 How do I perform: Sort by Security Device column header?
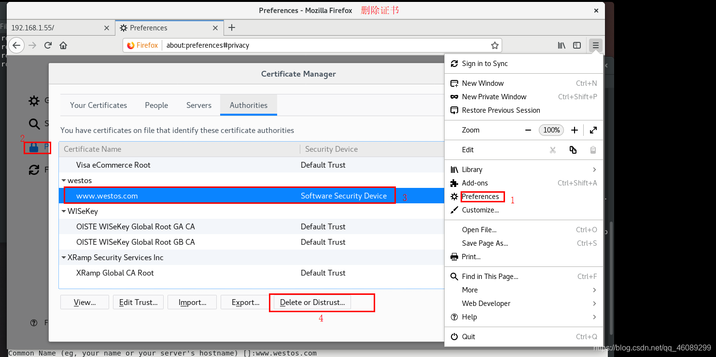[x=372, y=149]
